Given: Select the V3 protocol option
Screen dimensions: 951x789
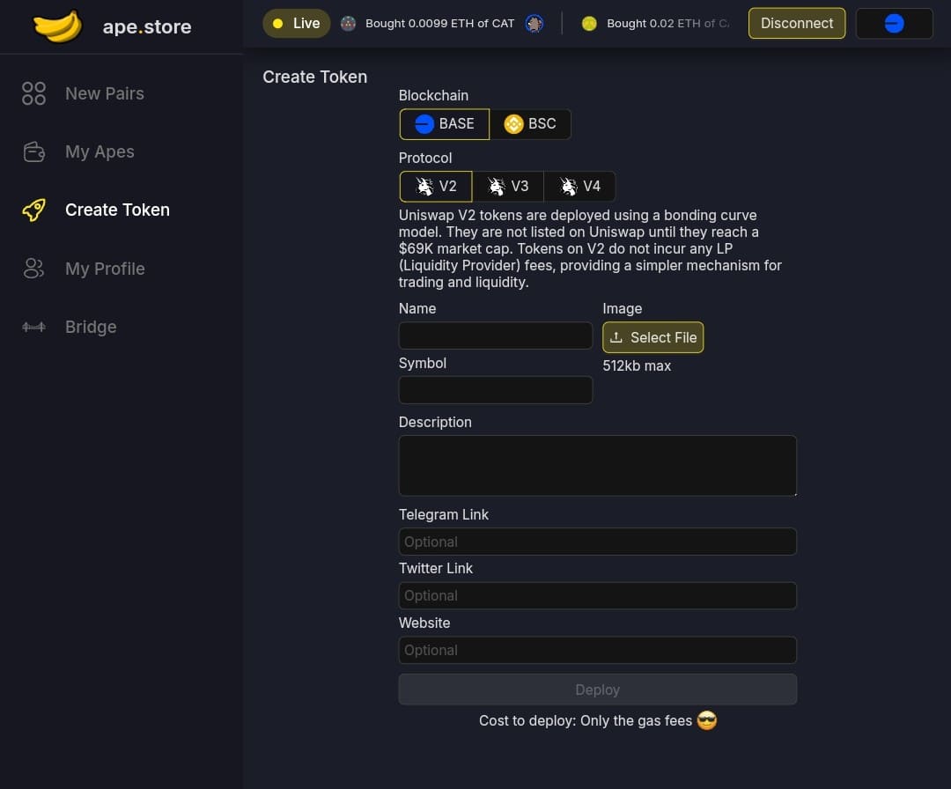Looking at the screenshot, I should (508, 186).
